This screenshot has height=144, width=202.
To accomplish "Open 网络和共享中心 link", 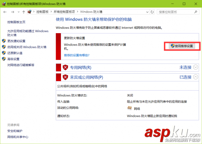I will pos(18,137).
